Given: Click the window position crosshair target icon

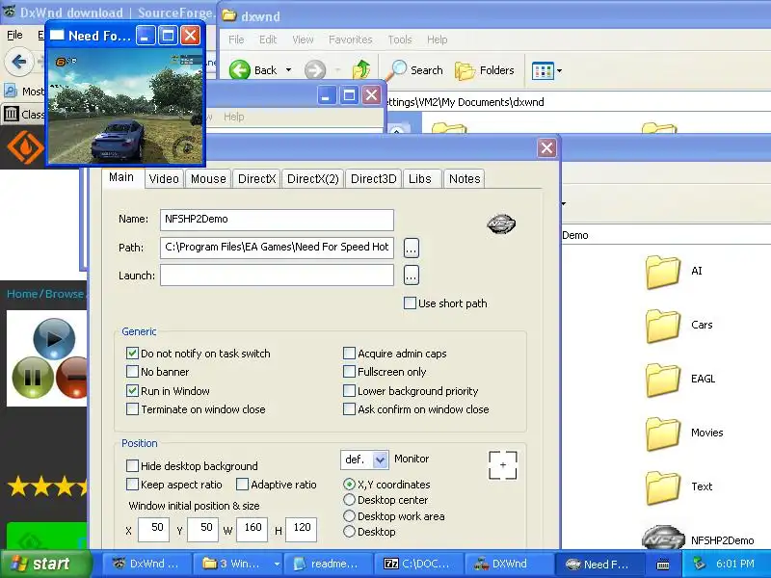Looking at the screenshot, I should click(502, 465).
